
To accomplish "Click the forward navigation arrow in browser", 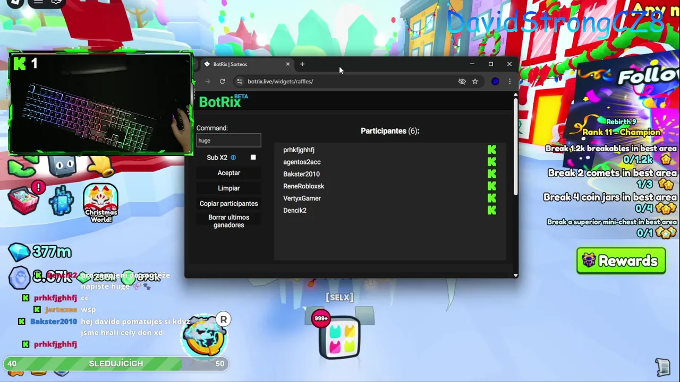I will tap(208, 81).
